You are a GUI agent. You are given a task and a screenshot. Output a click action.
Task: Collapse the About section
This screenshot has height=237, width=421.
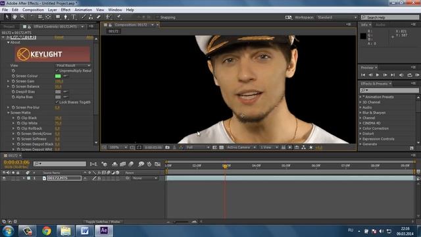pos(9,42)
